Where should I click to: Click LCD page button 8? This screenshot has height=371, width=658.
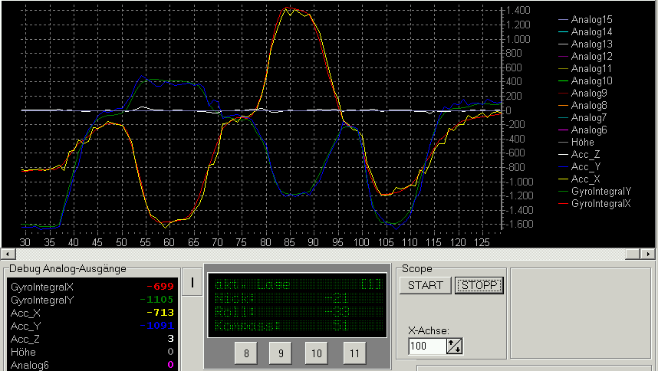[x=245, y=353]
